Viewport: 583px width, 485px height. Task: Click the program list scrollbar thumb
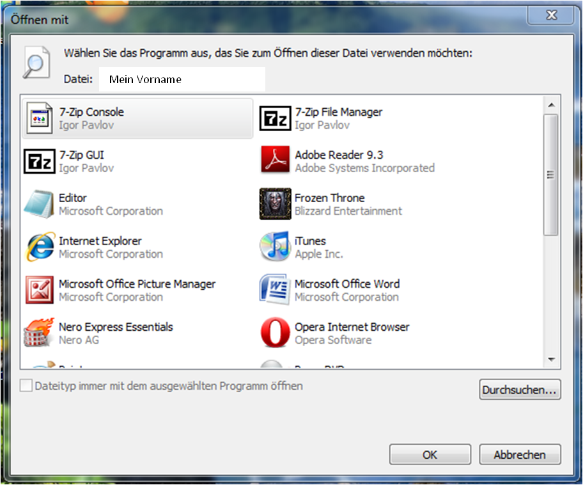pyautogui.click(x=550, y=175)
